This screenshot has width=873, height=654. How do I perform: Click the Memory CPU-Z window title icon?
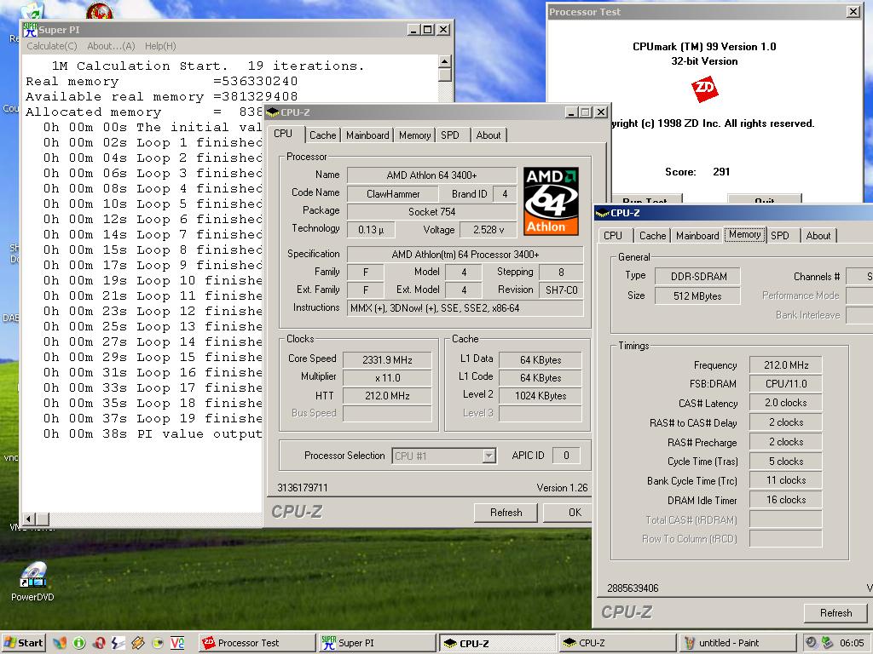(x=602, y=213)
